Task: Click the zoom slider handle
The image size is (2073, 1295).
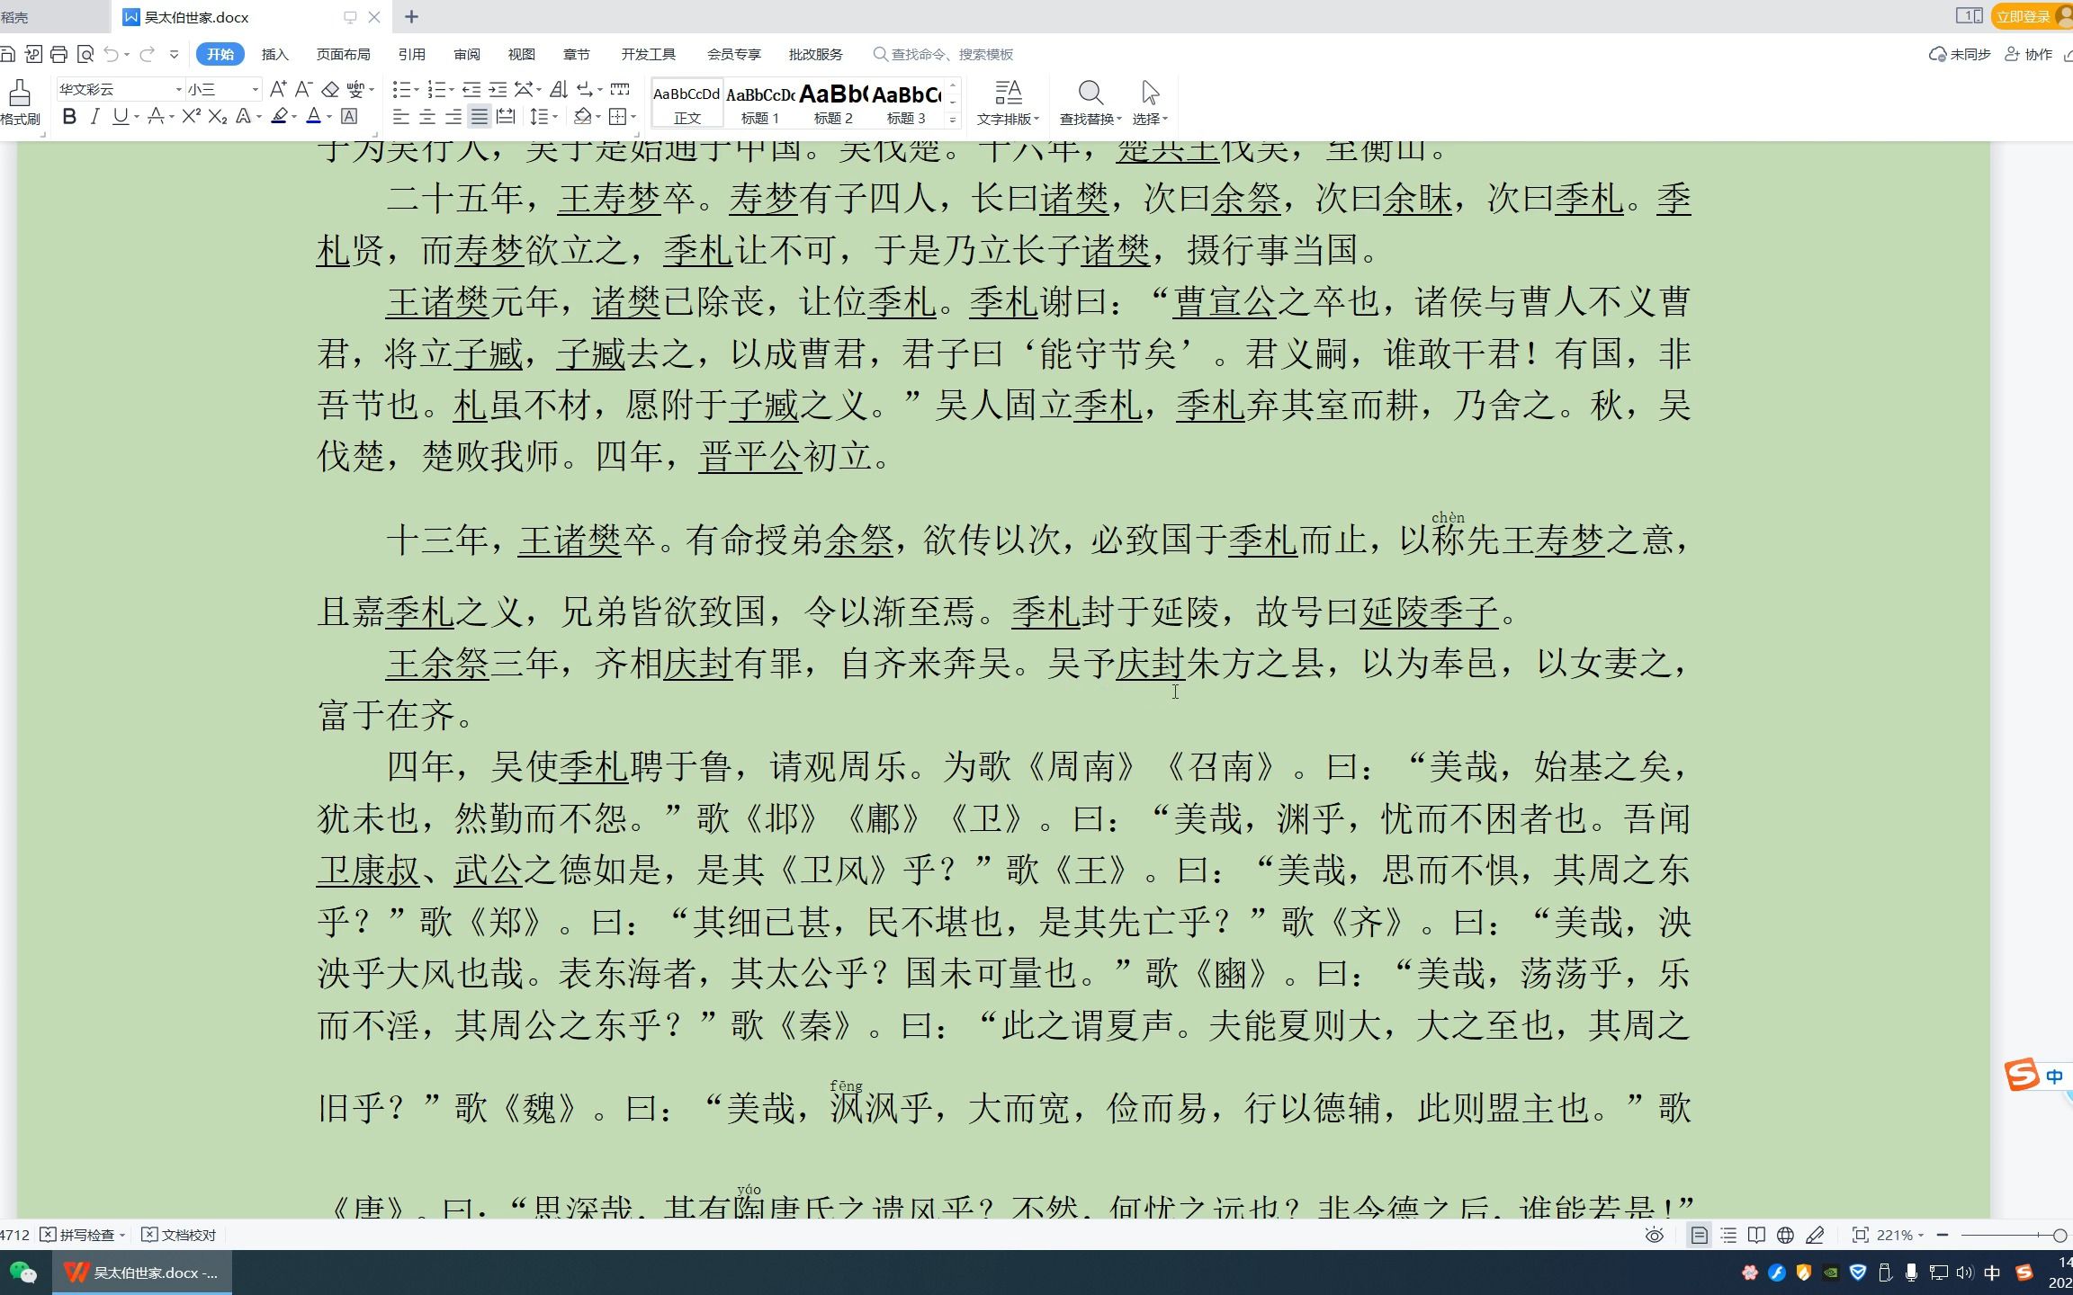Action: click(x=2060, y=1236)
